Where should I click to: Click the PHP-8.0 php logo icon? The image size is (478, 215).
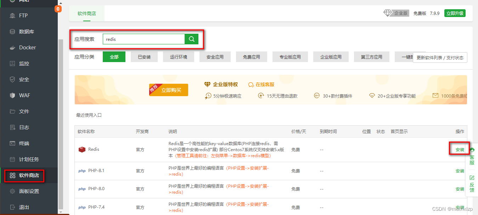pos(82,189)
